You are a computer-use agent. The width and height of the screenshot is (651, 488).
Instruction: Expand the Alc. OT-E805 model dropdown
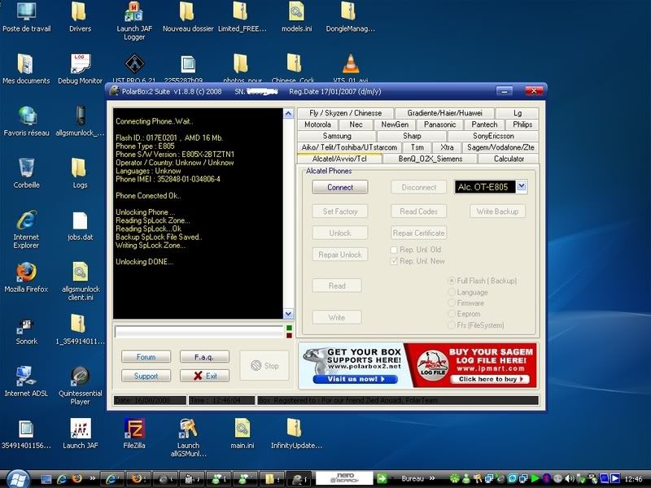point(522,187)
